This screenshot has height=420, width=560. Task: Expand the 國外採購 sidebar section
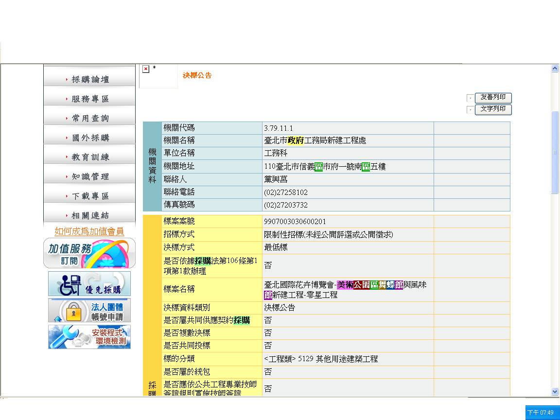tap(89, 138)
